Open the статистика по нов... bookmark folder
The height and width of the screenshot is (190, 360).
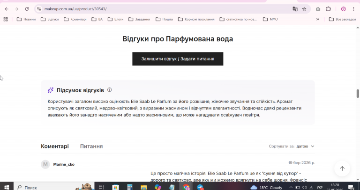(238, 19)
